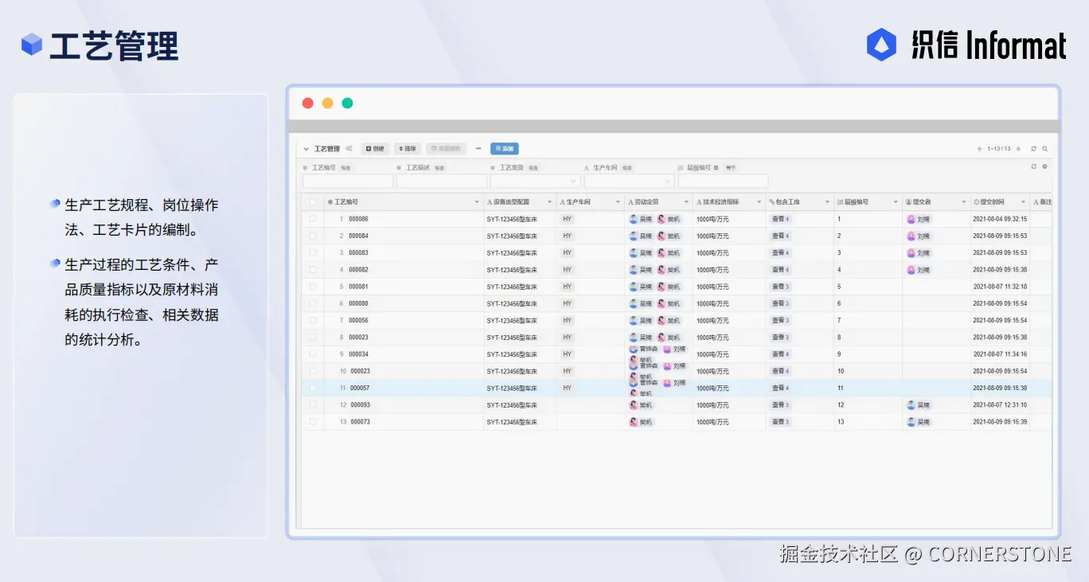Click 查看 3 link in row 000073
The height and width of the screenshot is (582, 1089).
(x=780, y=422)
